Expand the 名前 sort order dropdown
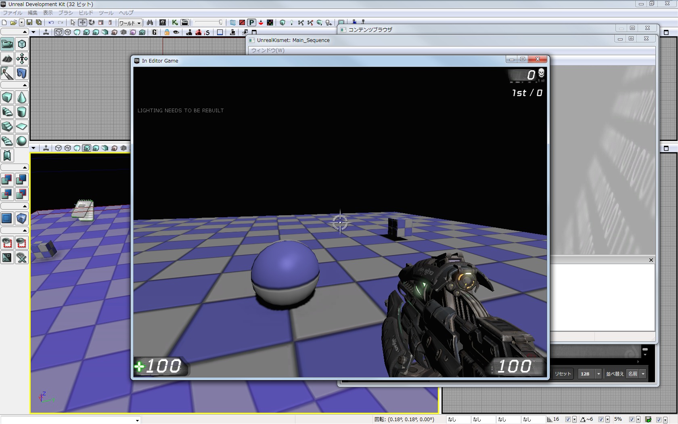 click(x=643, y=374)
